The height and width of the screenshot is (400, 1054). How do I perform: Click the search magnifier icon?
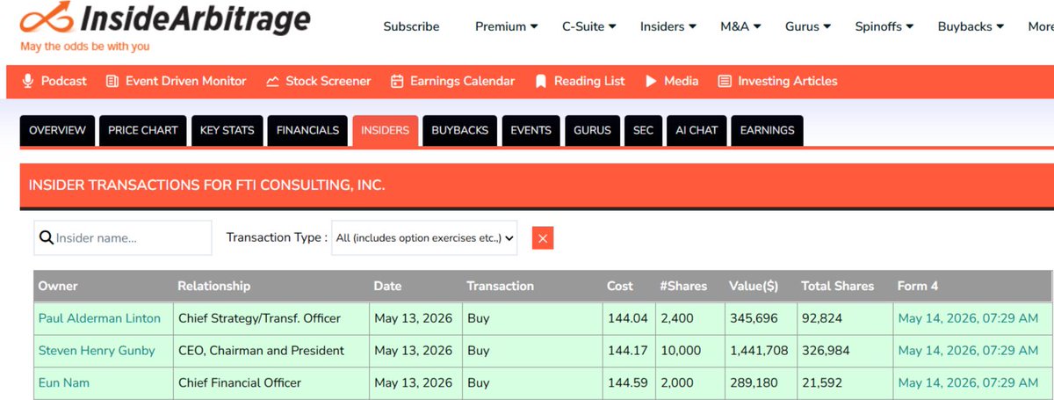47,237
